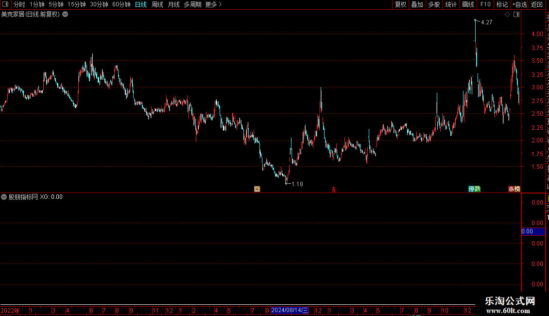549x316 pixels.
Task: Open 多股 multi-stock view
Action: 434,4
